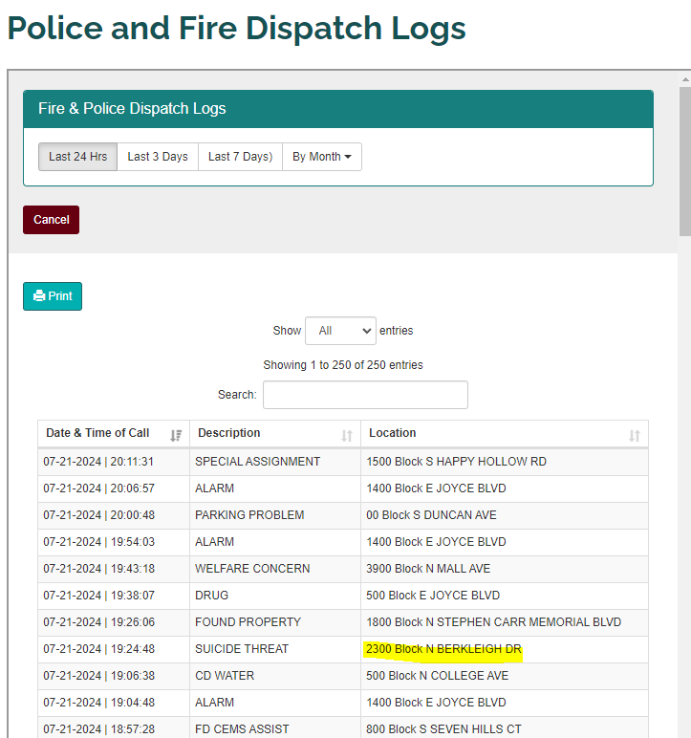Click the Fire & Police Dispatch Logs header
This screenshot has height=738, width=691.
tap(338, 109)
